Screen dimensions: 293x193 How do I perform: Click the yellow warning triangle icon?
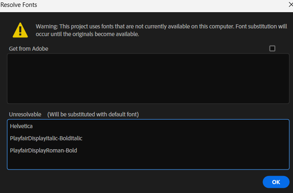click(x=20, y=30)
